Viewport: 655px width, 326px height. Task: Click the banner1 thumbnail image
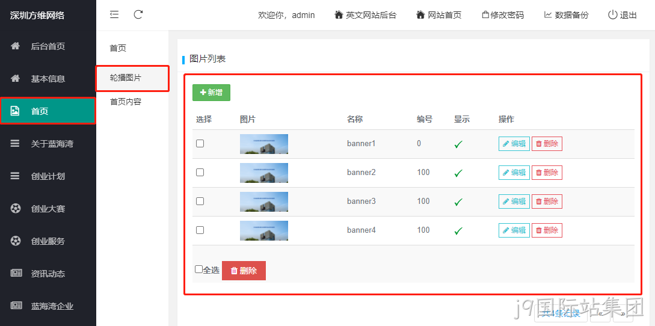[264, 144]
